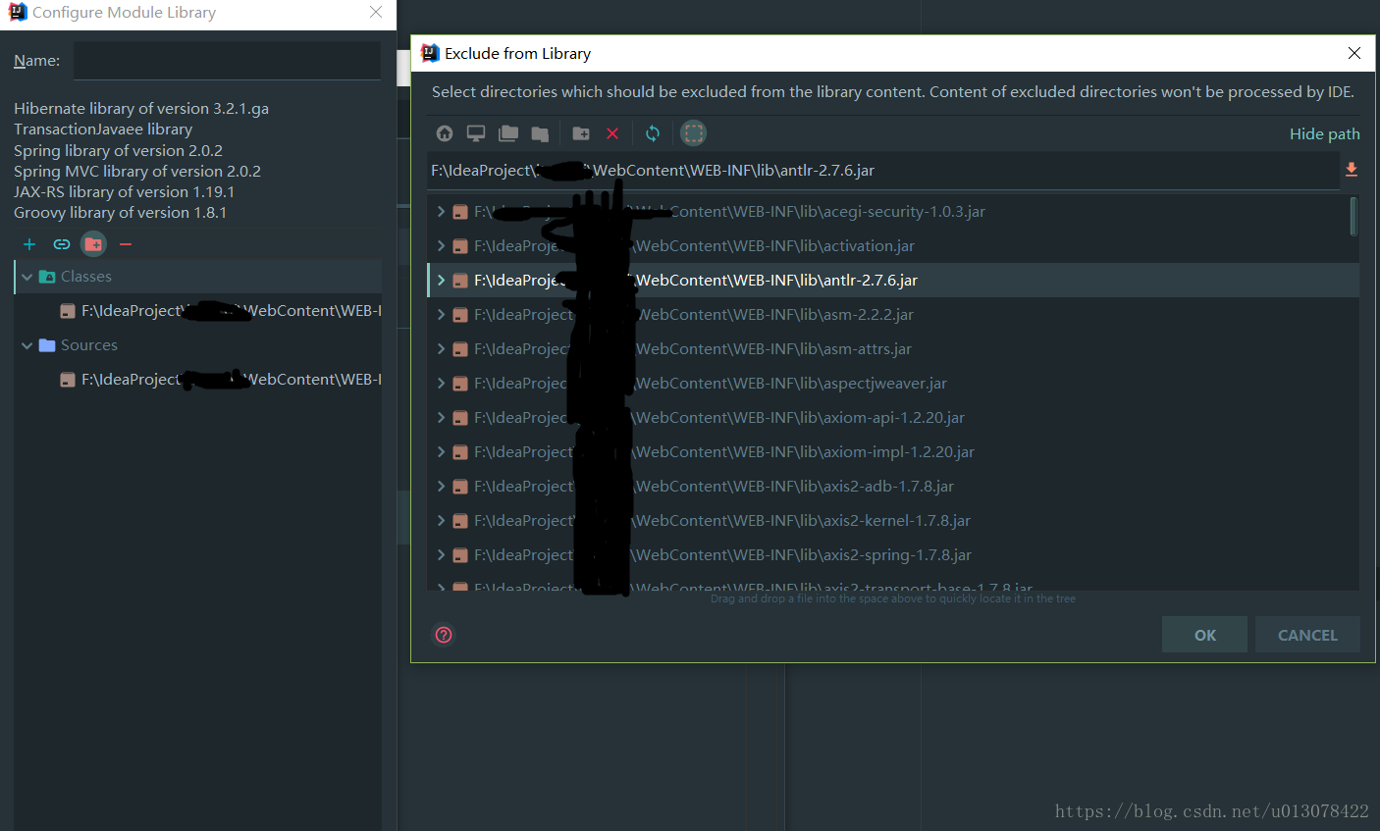Expand the activation.jar node
The image size is (1380, 831).
(441, 246)
